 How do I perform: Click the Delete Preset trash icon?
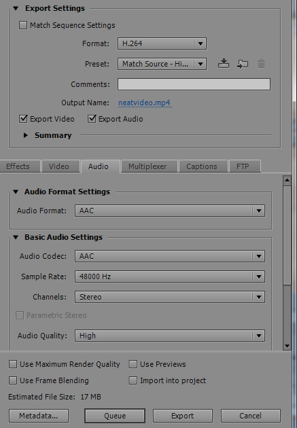(261, 64)
